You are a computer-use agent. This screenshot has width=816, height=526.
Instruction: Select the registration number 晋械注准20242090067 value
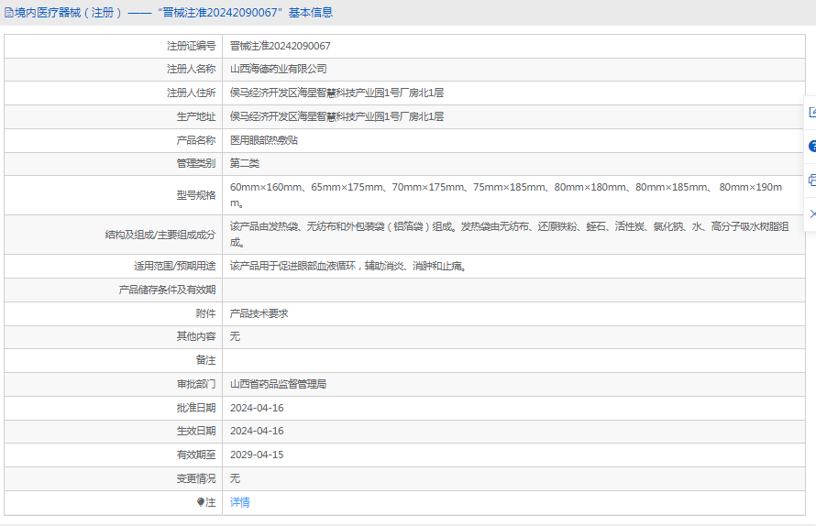(x=280, y=46)
